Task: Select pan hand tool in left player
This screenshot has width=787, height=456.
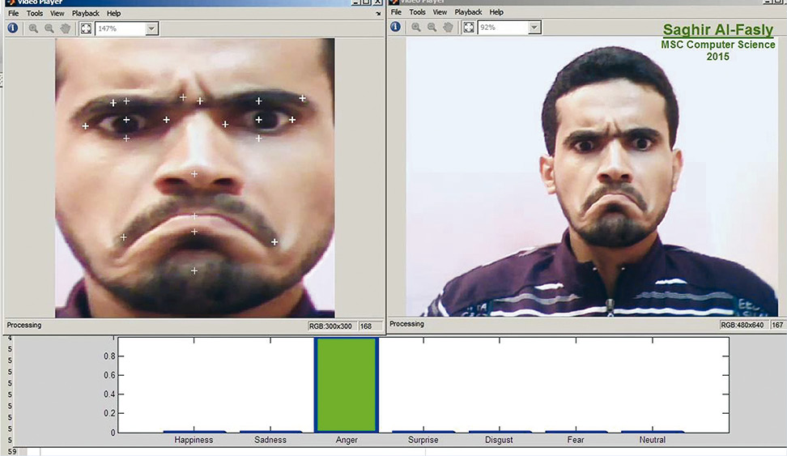Action: (66, 28)
